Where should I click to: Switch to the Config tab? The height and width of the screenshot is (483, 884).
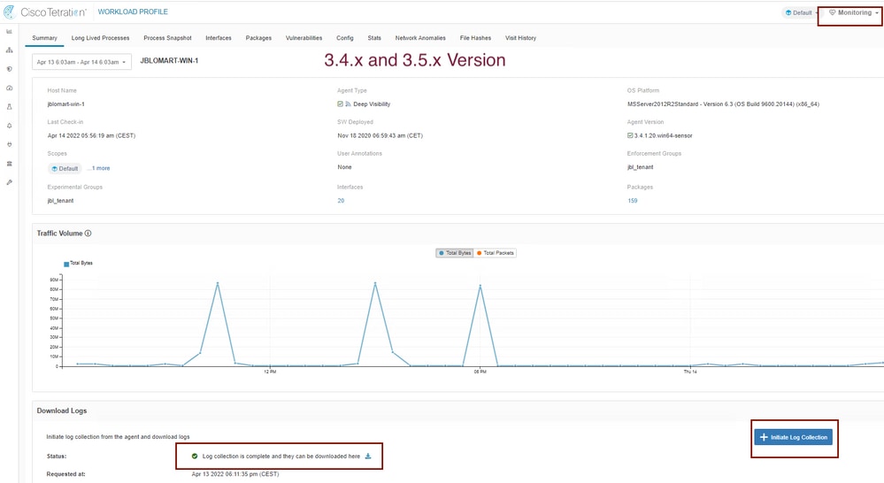[x=345, y=38]
